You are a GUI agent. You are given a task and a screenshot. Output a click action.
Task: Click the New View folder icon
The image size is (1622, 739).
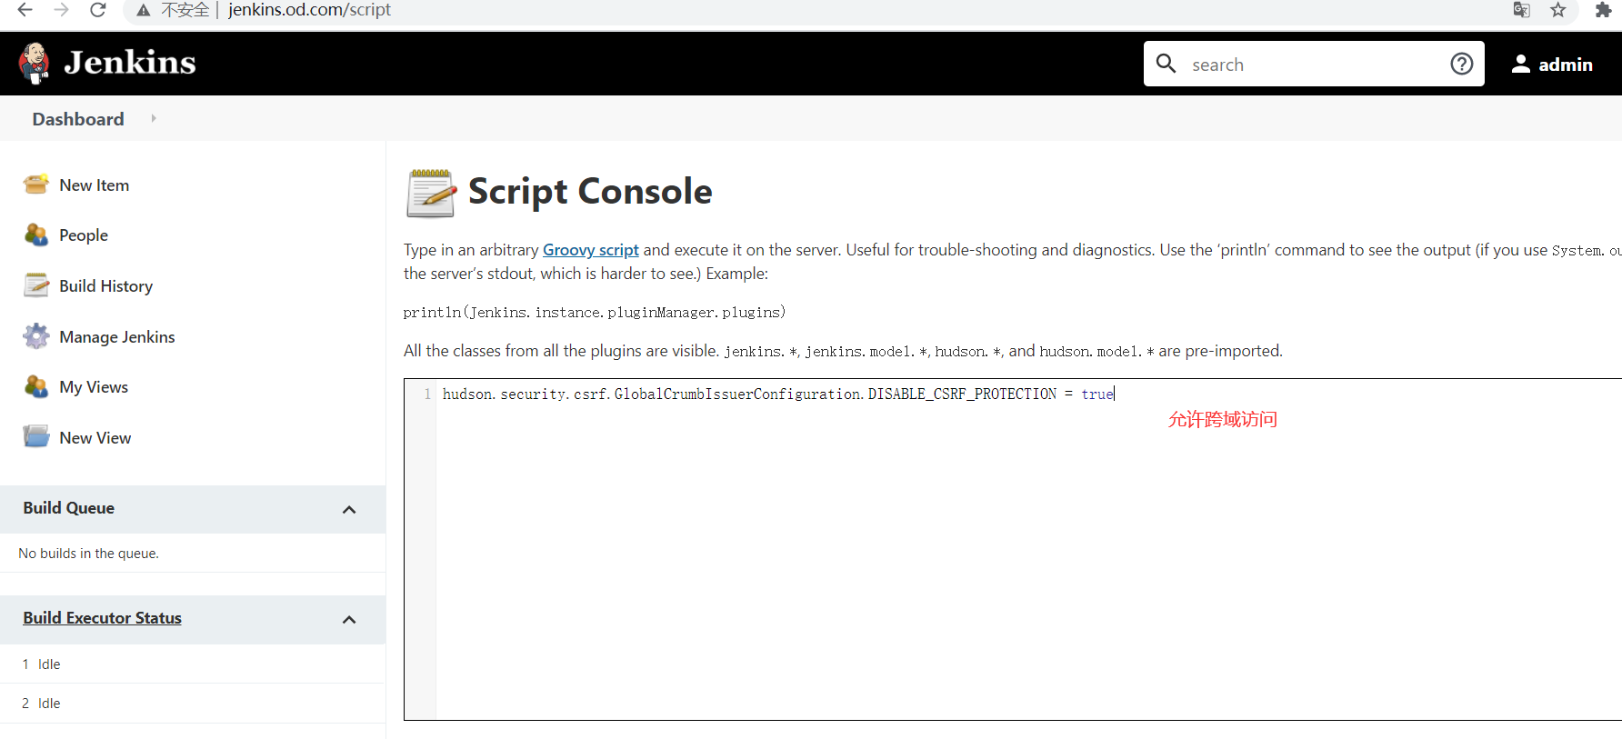(x=36, y=437)
